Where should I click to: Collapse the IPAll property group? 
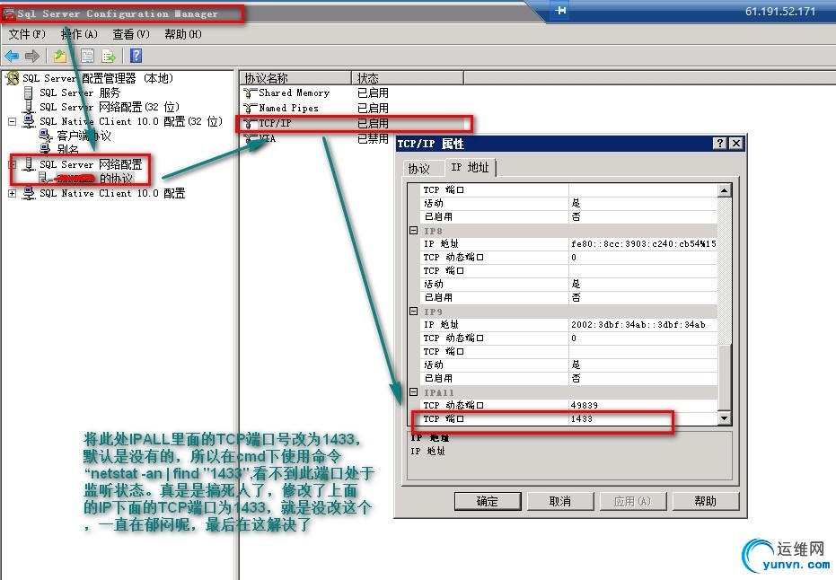413,391
